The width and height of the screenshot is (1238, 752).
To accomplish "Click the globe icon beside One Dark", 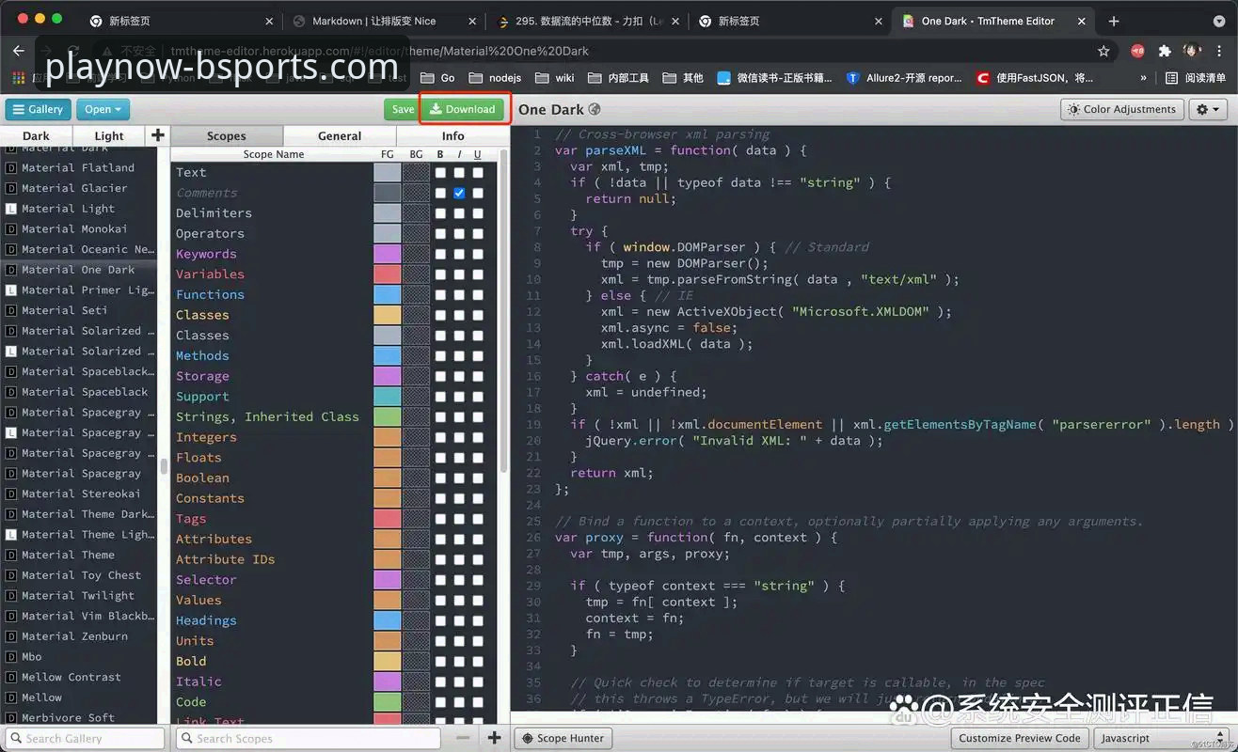I will point(594,109).
